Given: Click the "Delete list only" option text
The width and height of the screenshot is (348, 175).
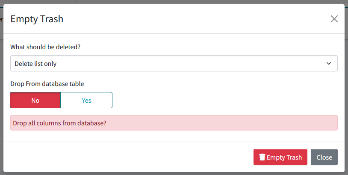Looking at the screenshot, I should [35, 64].
